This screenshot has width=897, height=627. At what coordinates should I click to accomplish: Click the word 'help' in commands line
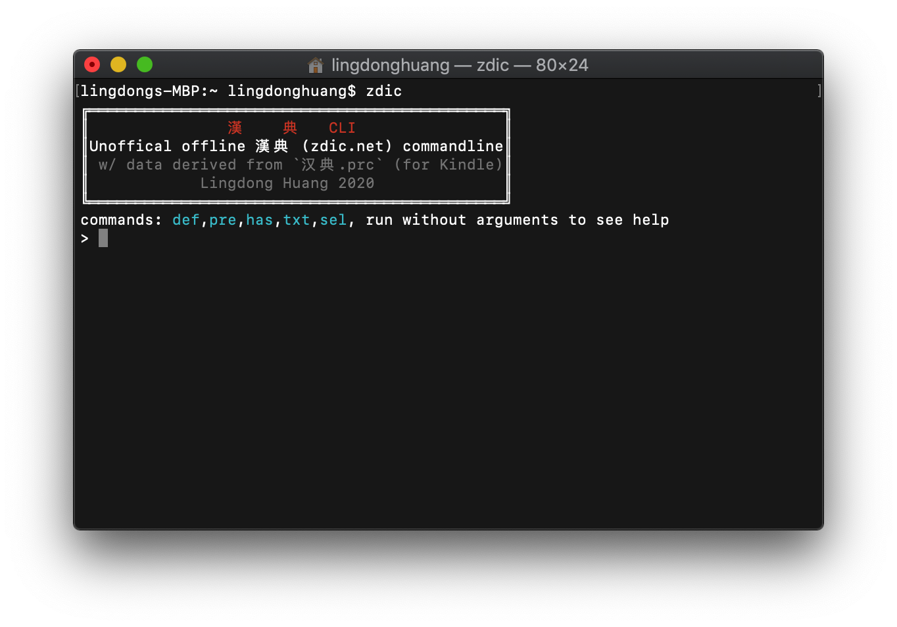click(650, 220)
